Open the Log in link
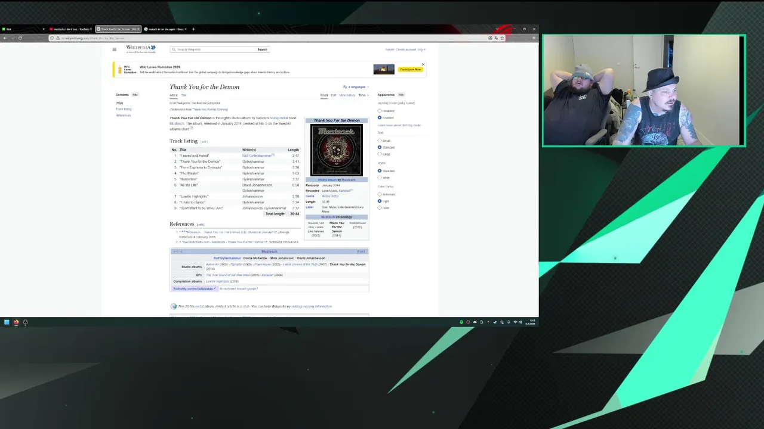 point(421,49)
